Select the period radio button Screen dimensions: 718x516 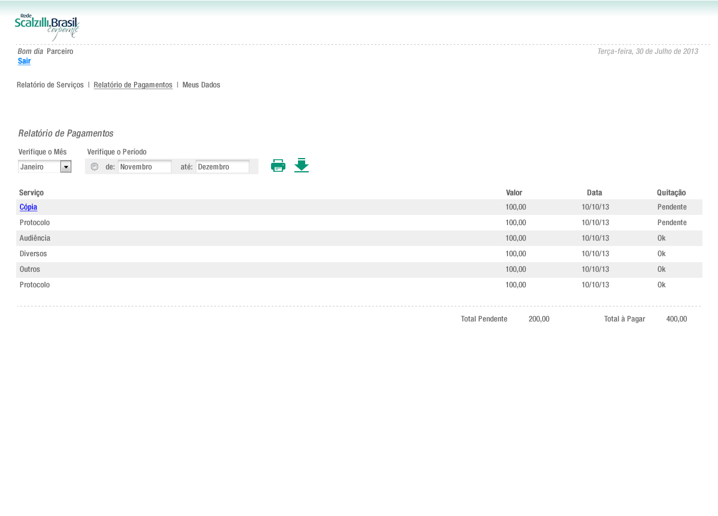click(x=95, y=166)
